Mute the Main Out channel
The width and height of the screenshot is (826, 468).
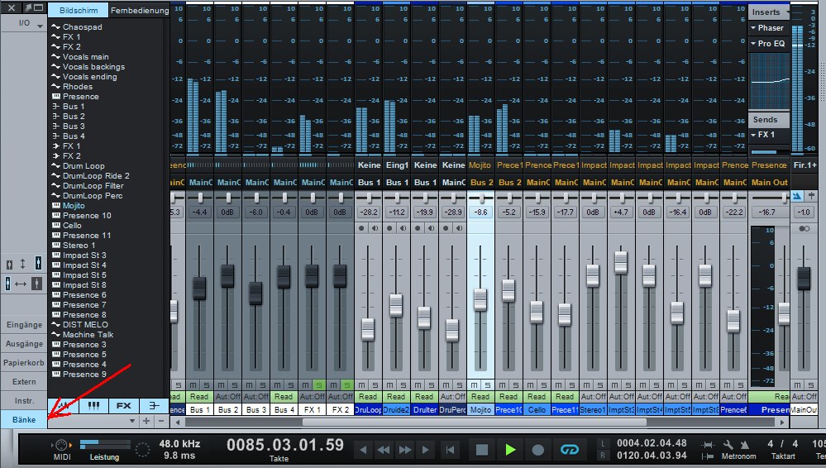click(x=797, y=385)
